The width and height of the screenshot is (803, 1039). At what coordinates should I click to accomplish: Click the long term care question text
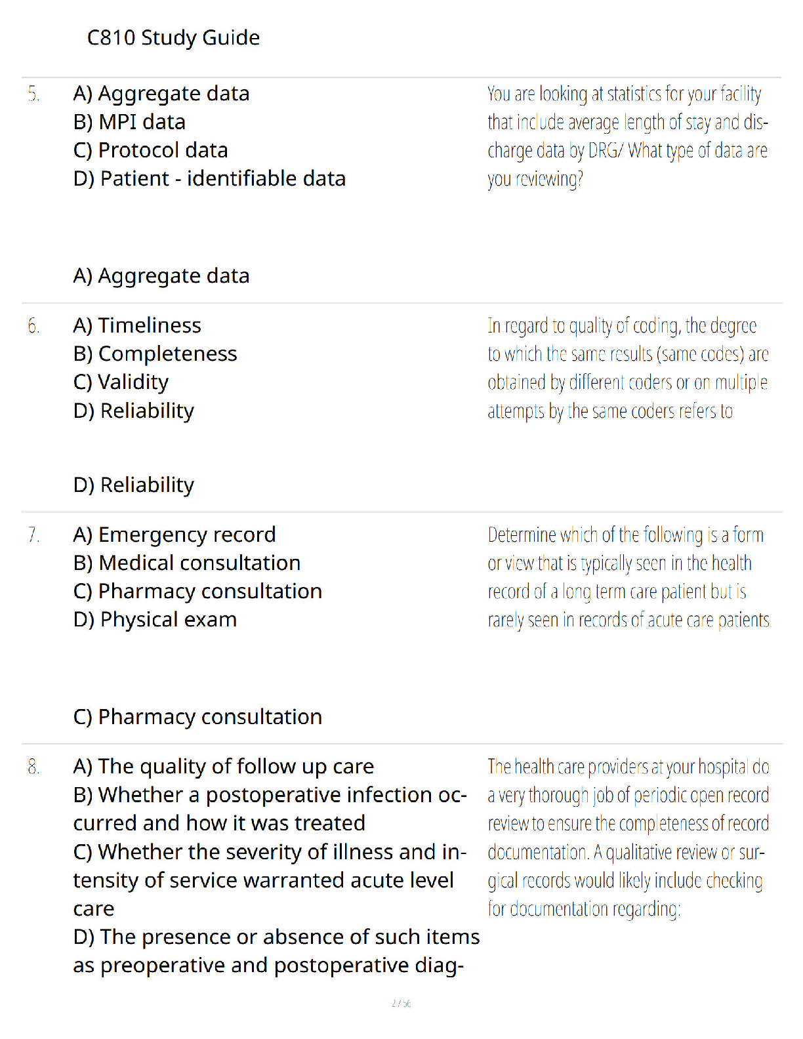628,577
